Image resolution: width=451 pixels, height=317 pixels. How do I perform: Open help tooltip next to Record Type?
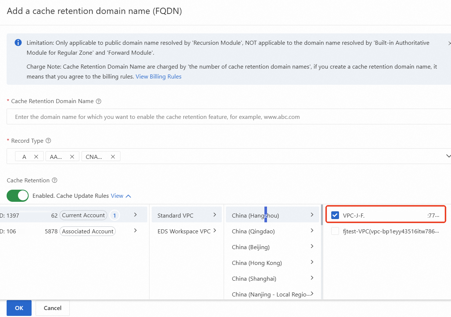click(x=48, y=141)
